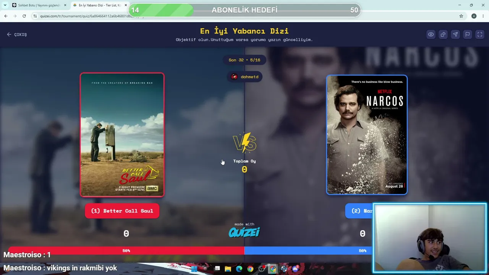
Task: Open File Explorer from the taskbar
Action: click(x=228, y=269)
